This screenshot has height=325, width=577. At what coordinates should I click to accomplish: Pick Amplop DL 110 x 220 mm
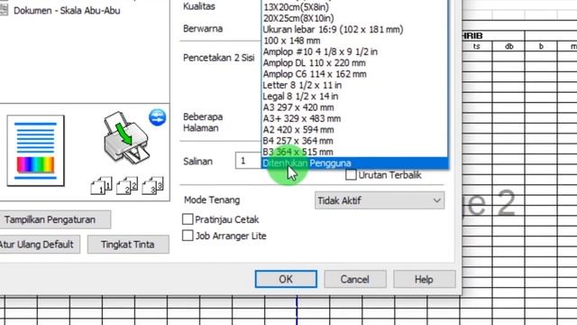[x=354, y=62]
